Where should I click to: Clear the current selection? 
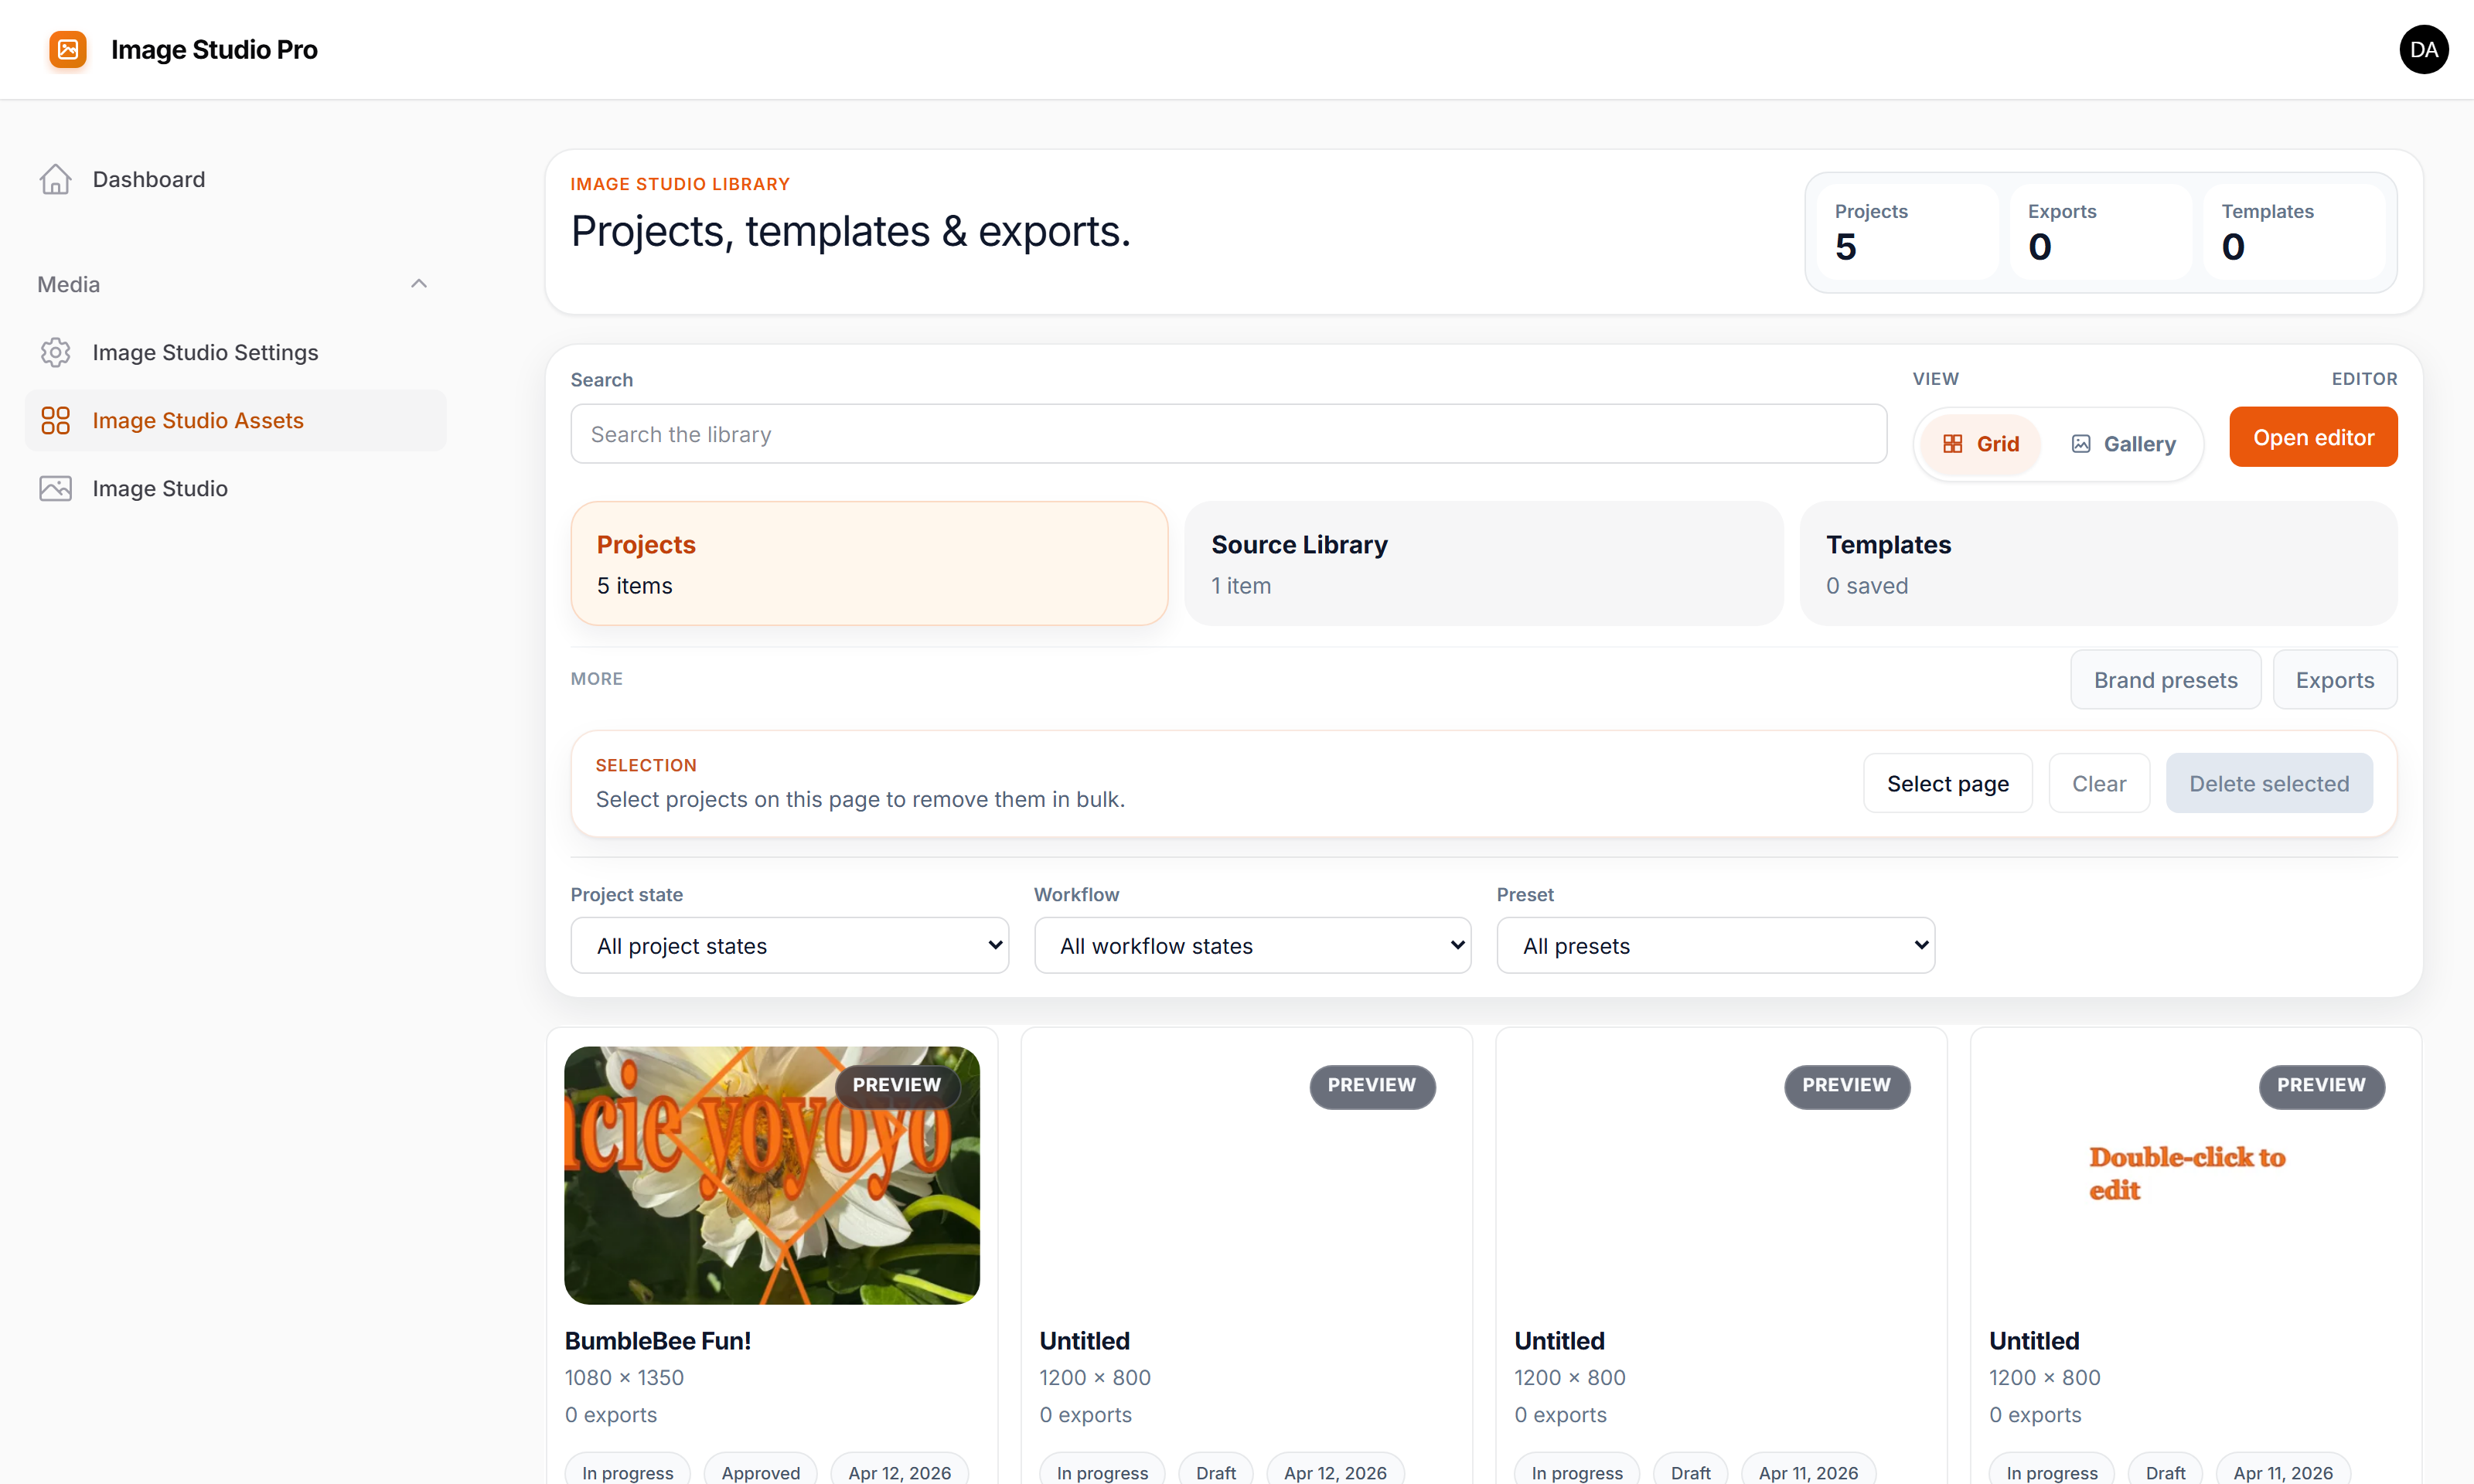pyautogui.click(x=2098, y=783)
